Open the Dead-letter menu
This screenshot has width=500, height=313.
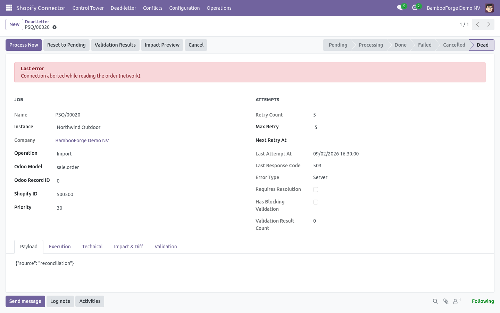123,8
